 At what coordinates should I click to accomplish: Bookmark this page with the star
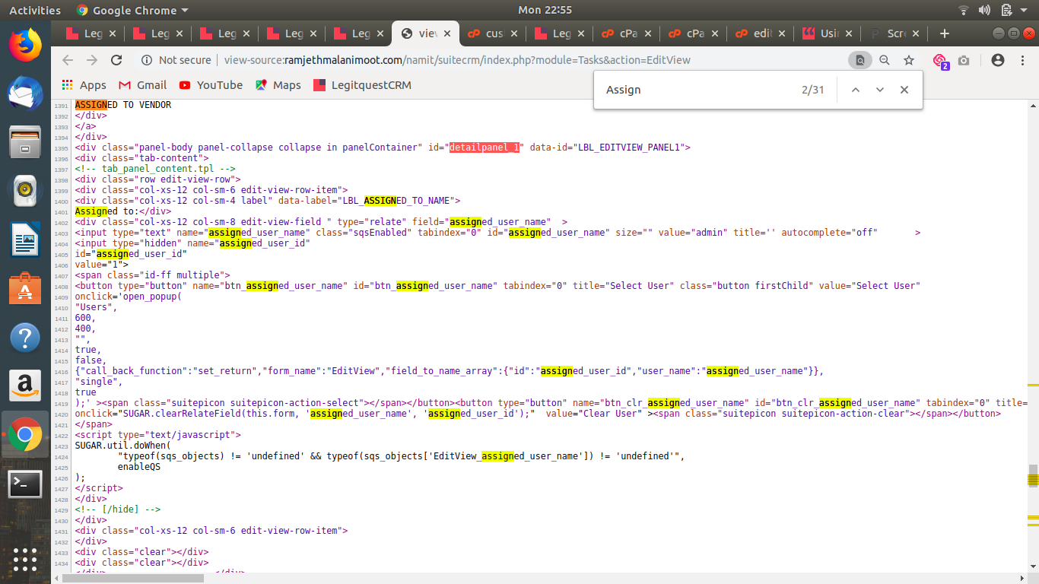click(909, 60)
